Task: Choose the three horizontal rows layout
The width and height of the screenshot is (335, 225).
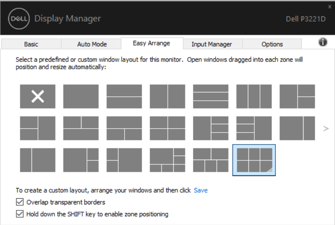Action: [211, 96]
